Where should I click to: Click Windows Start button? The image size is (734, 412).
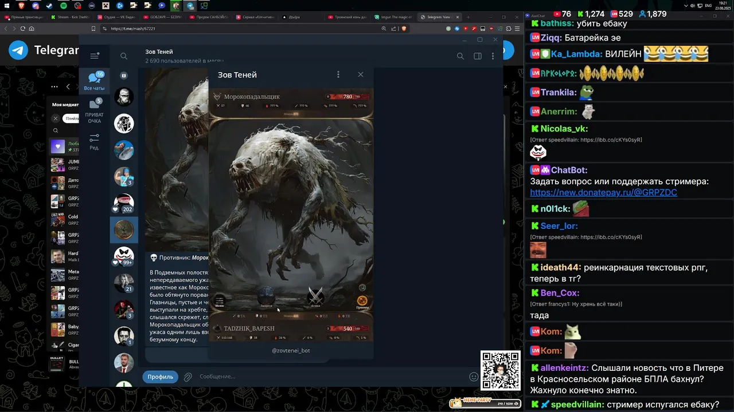(7, 5)
